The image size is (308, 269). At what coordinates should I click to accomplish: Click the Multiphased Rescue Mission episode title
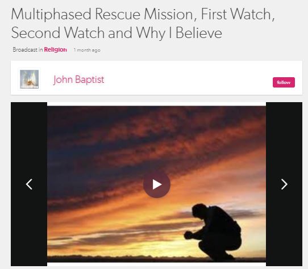pos(143,23)
